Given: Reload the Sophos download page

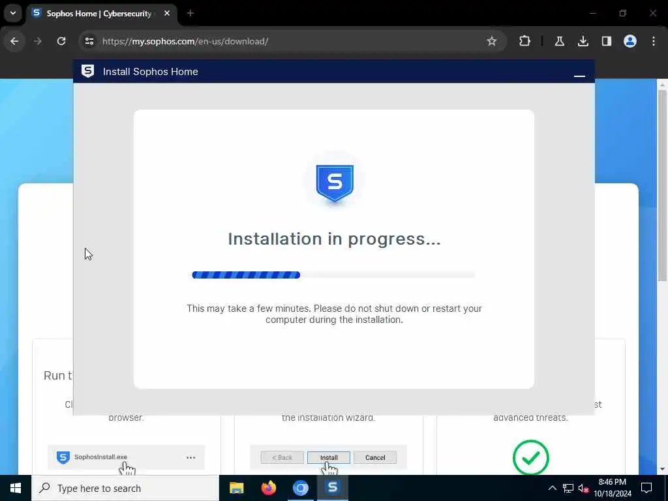Looking at the screenshot, I should coord(61,41).
